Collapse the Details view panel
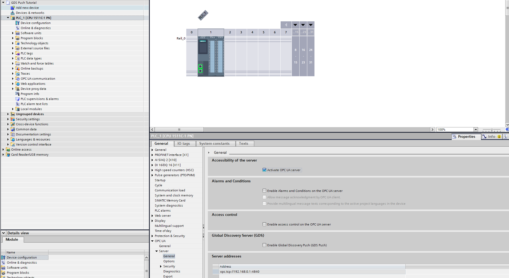Screen dimensions: 509x278 [x=3, y=233]
